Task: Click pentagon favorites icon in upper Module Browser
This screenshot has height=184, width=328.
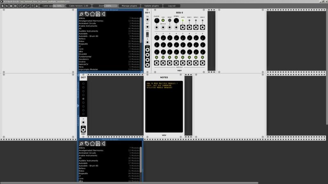Action: click(x=92, y=14)
